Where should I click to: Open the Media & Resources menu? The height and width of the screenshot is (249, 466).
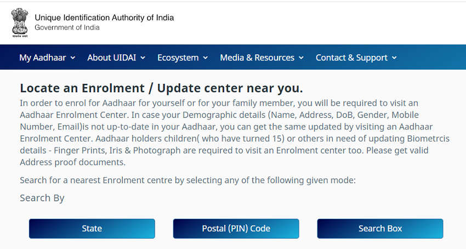click(257, 58)
